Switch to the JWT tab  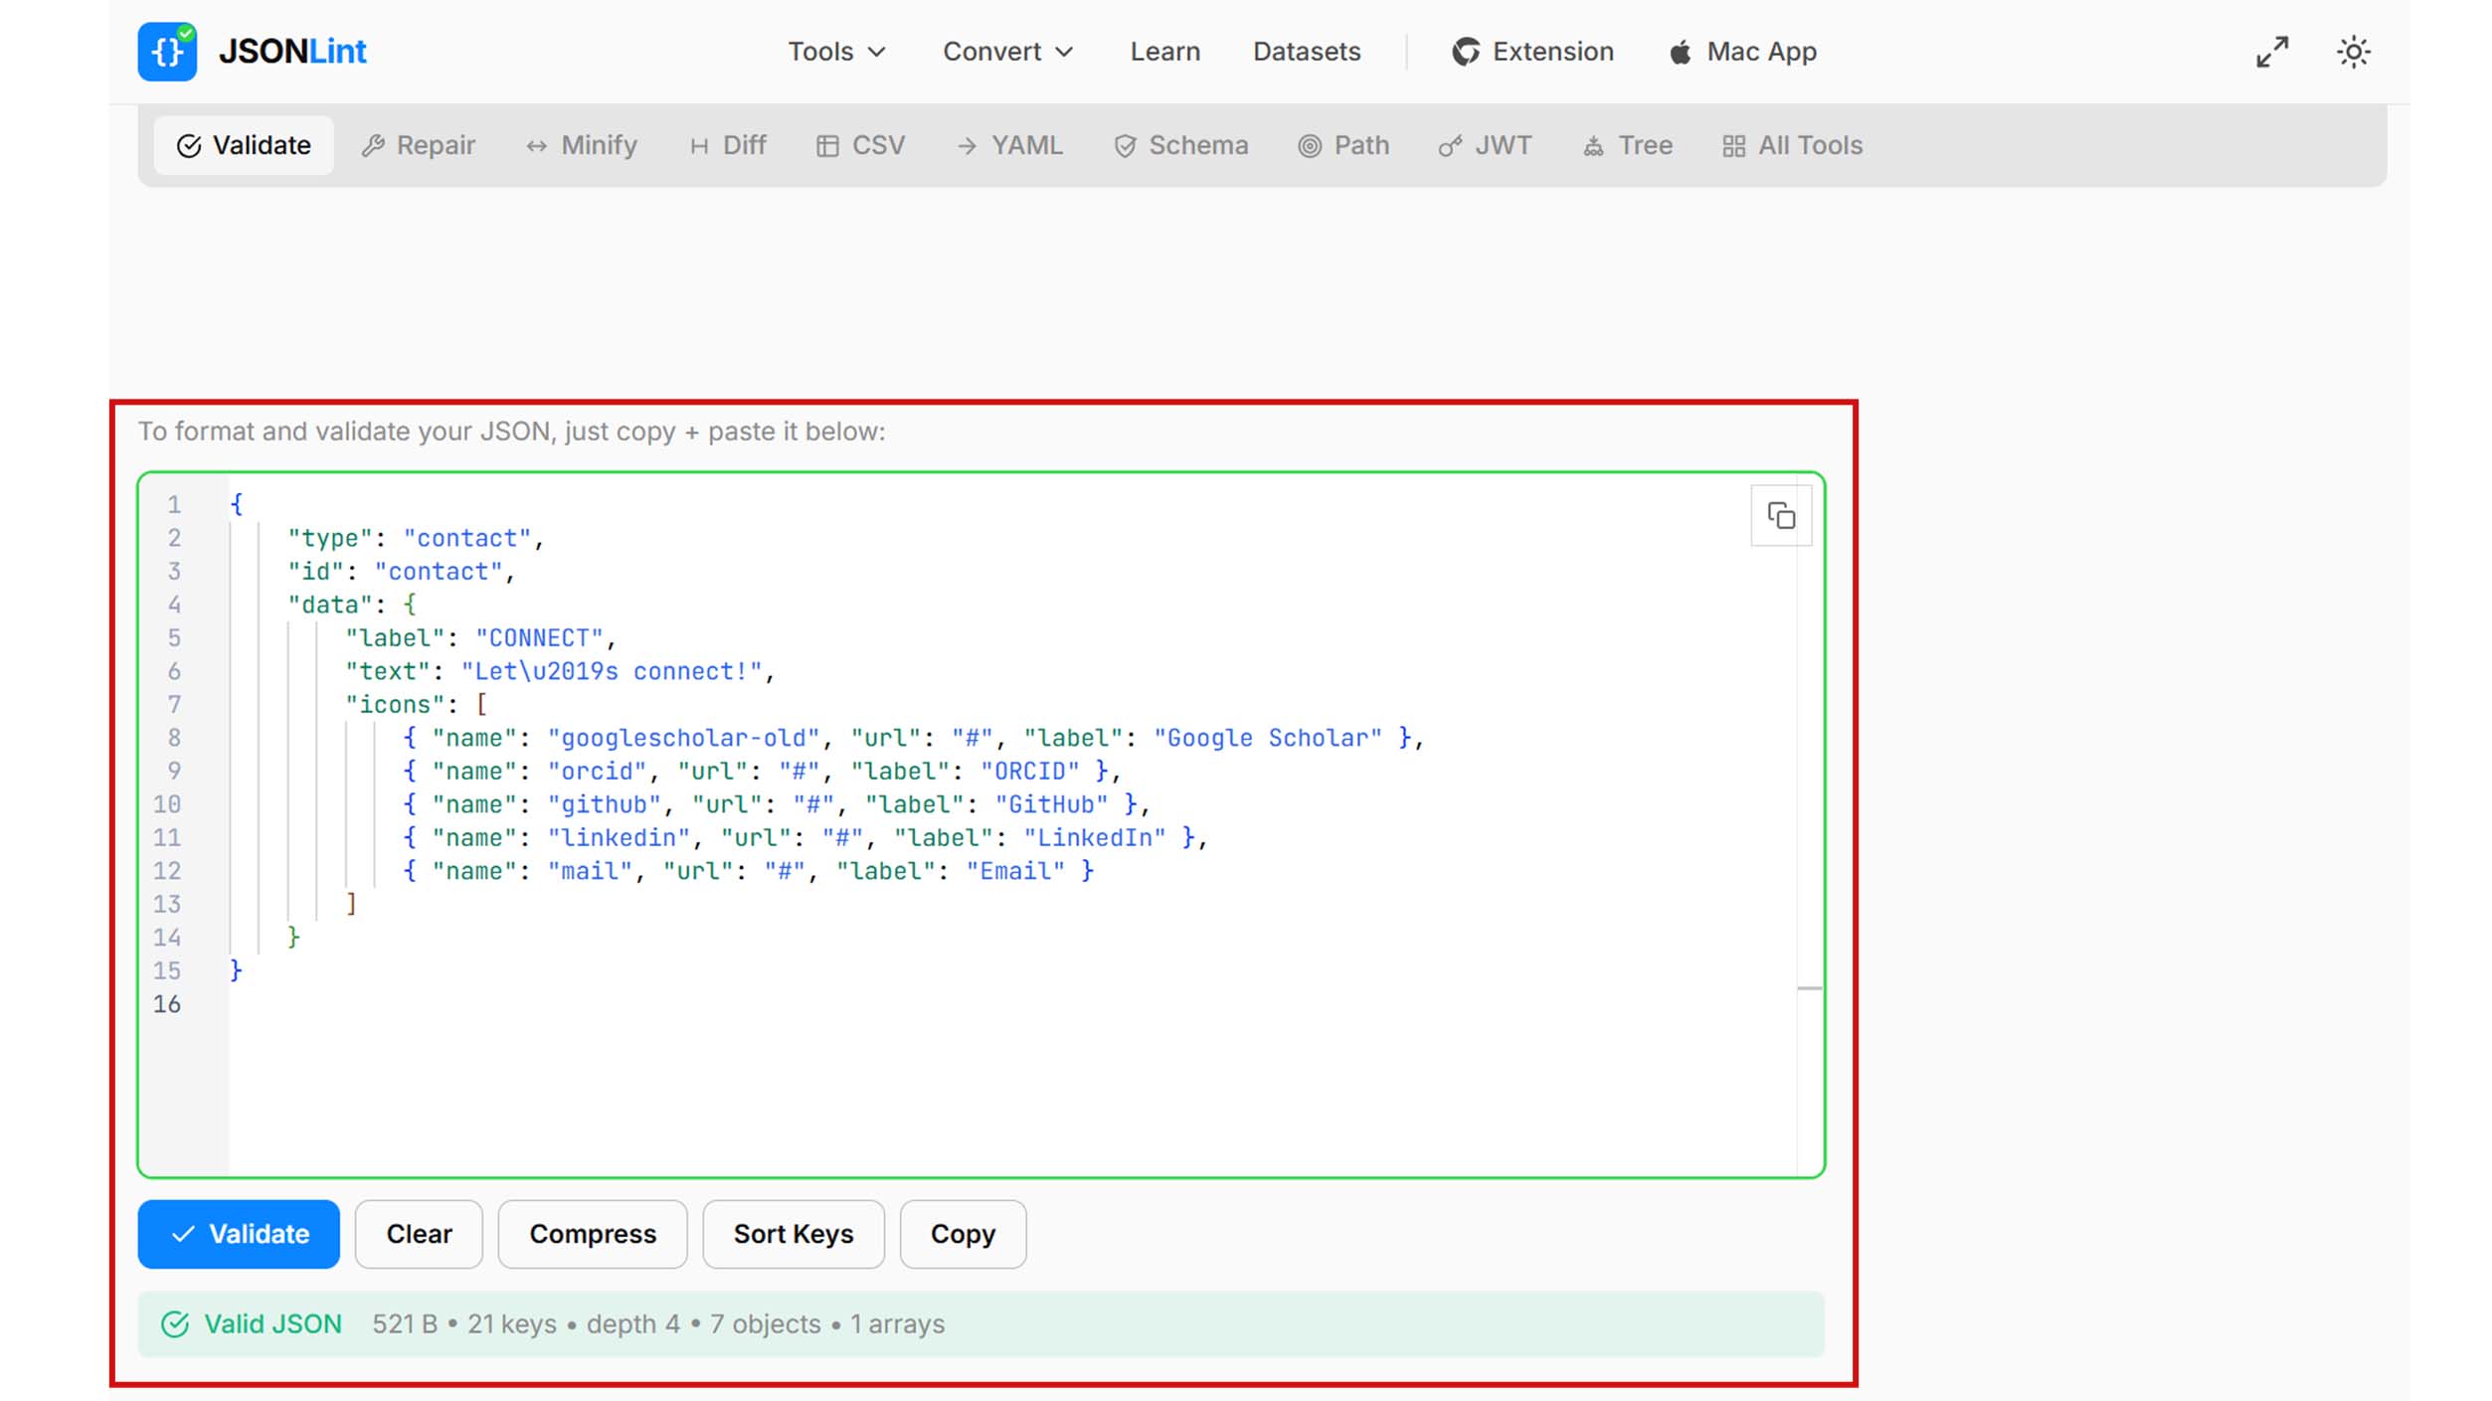1485,145
